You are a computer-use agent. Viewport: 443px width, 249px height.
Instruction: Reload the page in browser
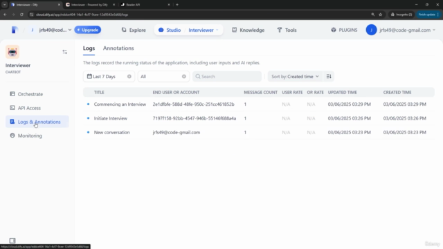point(21,15)
